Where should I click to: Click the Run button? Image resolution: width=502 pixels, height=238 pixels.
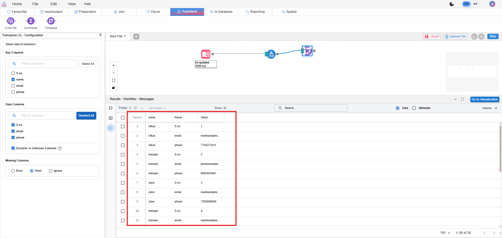pos(493,37)
